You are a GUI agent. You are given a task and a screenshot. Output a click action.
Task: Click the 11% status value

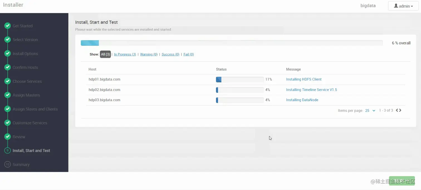tap(268, 79)
